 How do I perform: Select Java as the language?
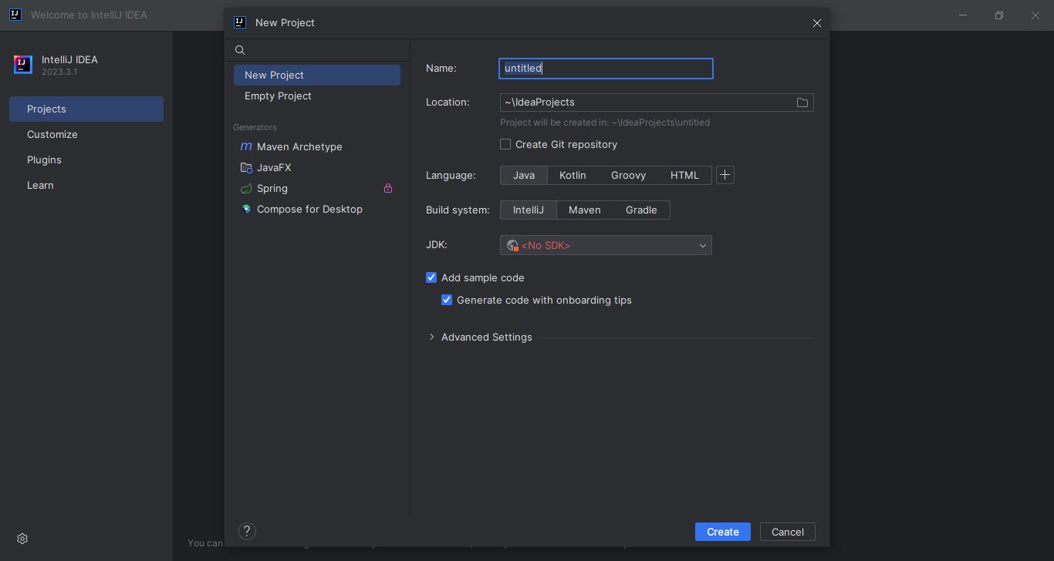pos(524,175)
